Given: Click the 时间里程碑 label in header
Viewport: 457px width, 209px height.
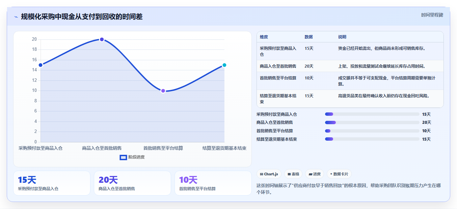Looking at the screenshot, I should (432, 15).
